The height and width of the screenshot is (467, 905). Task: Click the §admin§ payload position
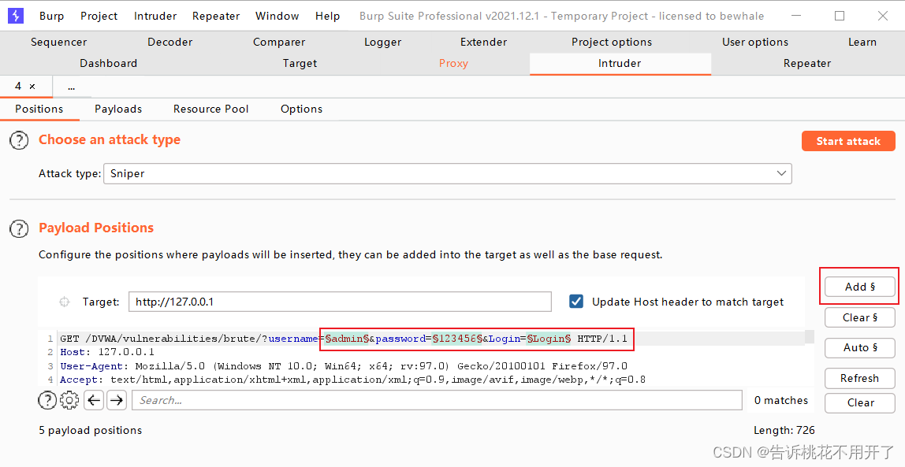point(347,339)
